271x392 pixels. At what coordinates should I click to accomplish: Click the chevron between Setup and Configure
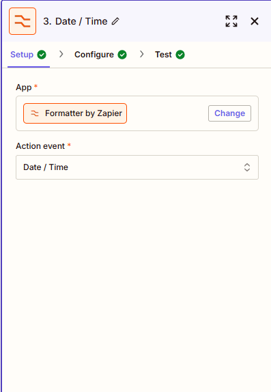61,54
